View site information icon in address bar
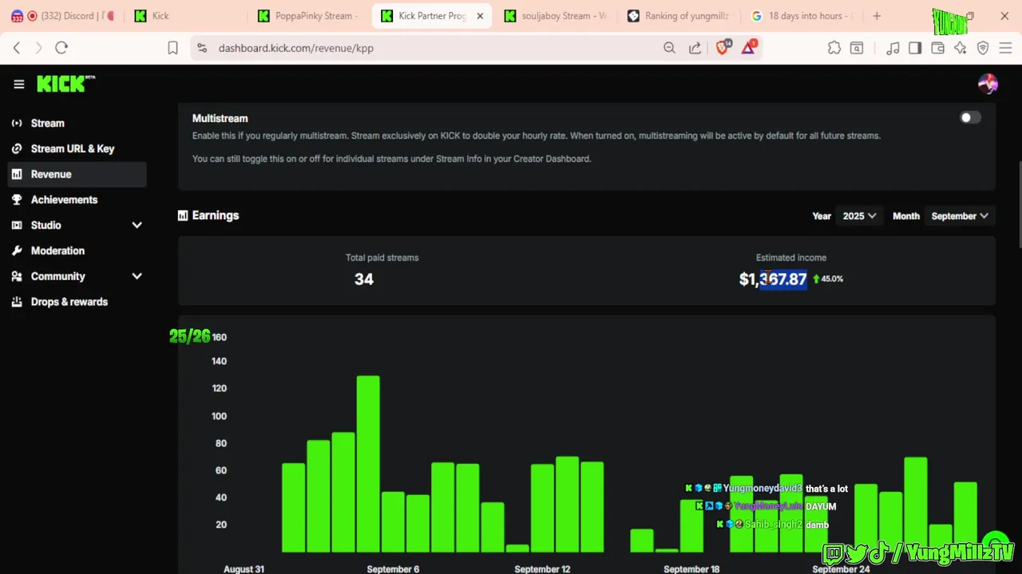The height and width of the screenshot is (574, 1022). coord(201,48)
